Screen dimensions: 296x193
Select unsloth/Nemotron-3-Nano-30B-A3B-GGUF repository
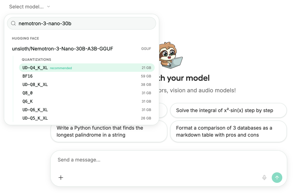click(81, 49)
